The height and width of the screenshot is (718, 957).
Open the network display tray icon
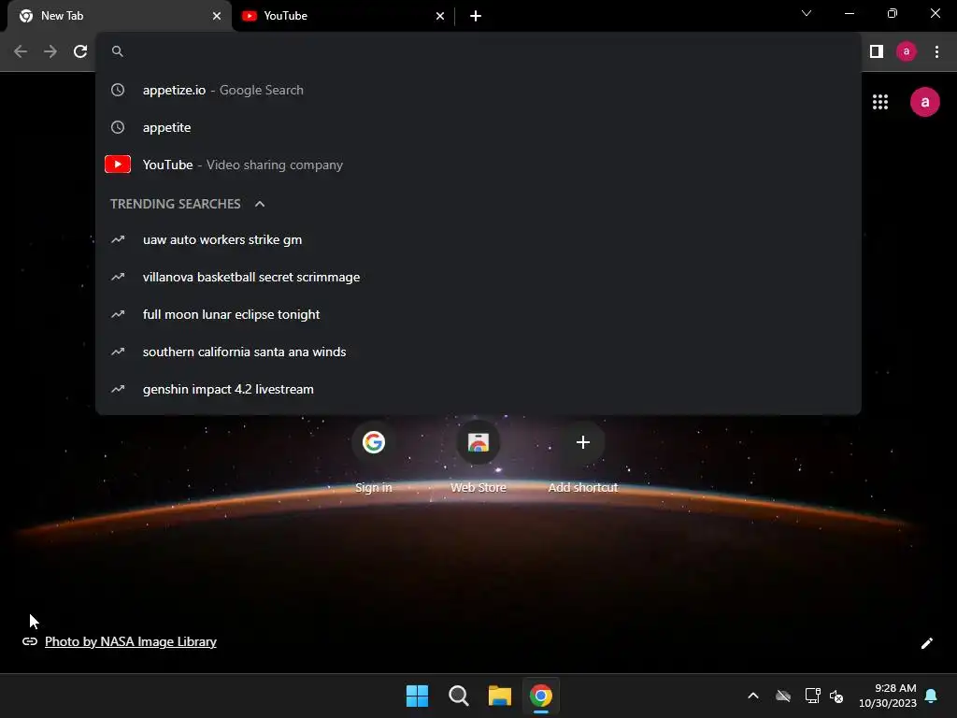tap(812, 696)
